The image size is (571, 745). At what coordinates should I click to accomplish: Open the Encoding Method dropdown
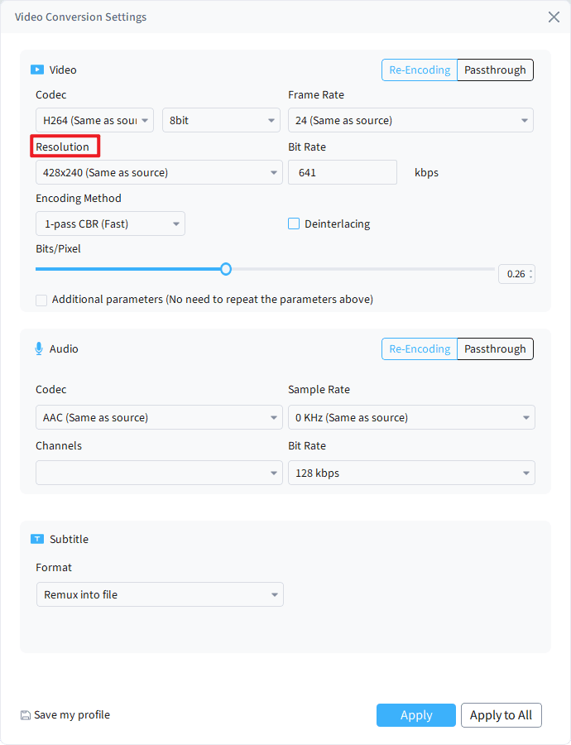click(x=109, y=223)
